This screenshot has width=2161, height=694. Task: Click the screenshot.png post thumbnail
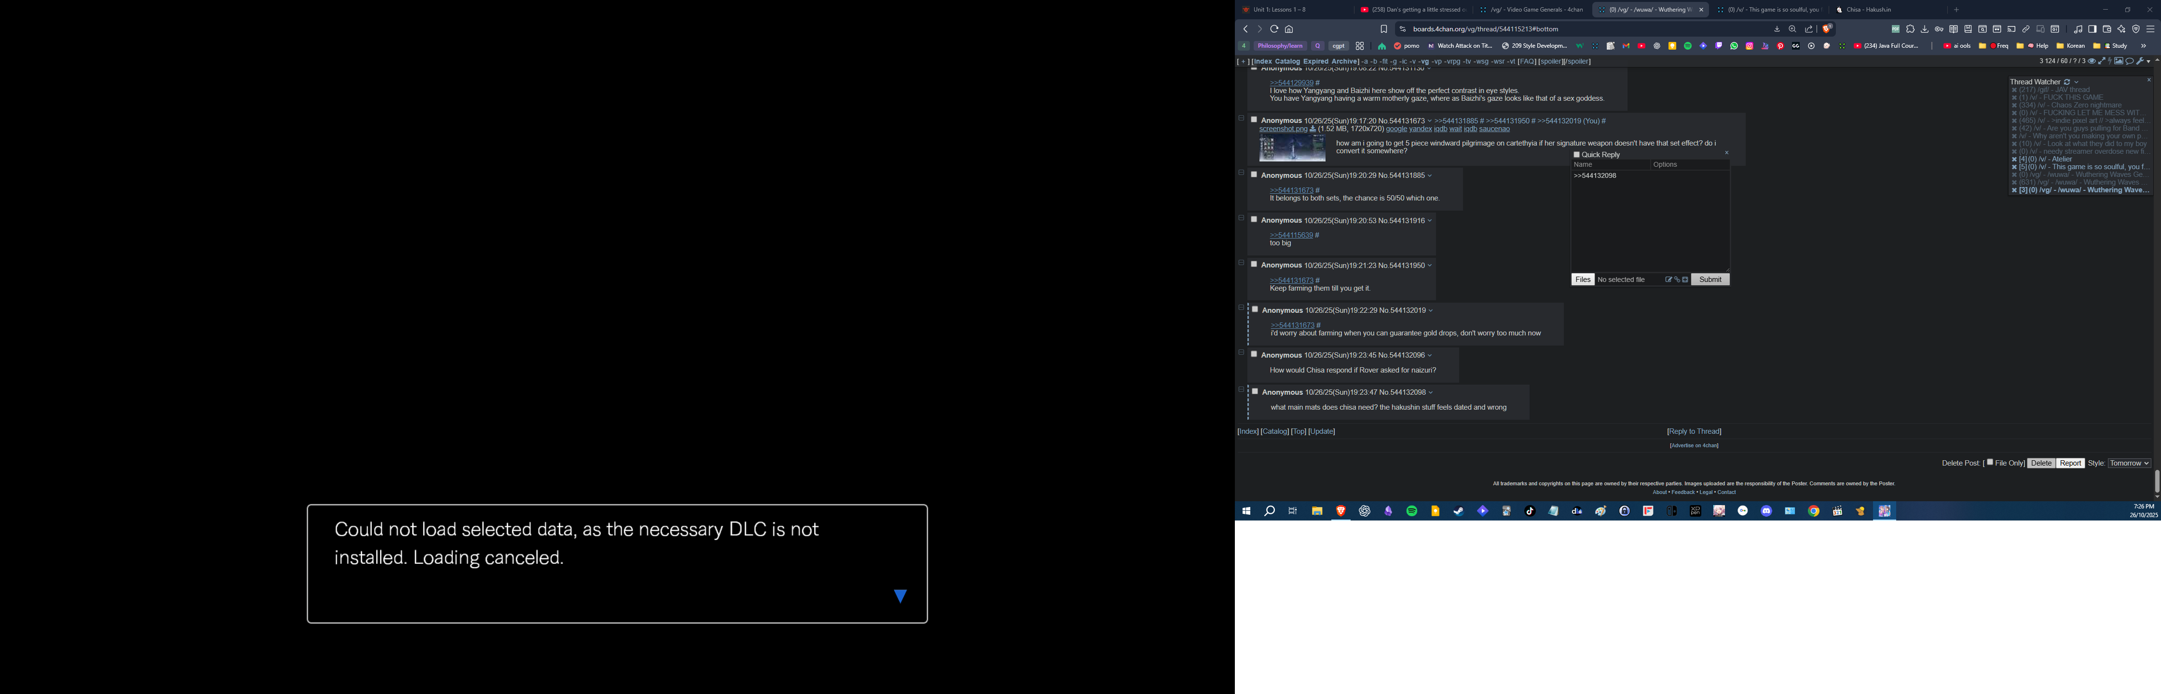[x=1292, y=148]
